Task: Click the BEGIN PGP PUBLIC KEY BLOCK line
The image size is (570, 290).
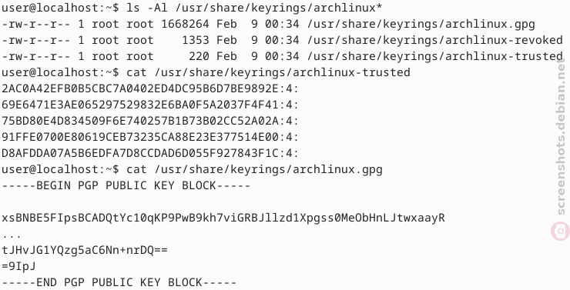Action: tap(126, 185)
